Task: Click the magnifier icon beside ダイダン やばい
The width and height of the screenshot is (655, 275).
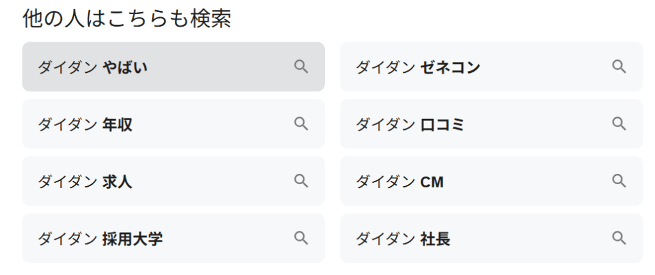Action: point(301,67)
